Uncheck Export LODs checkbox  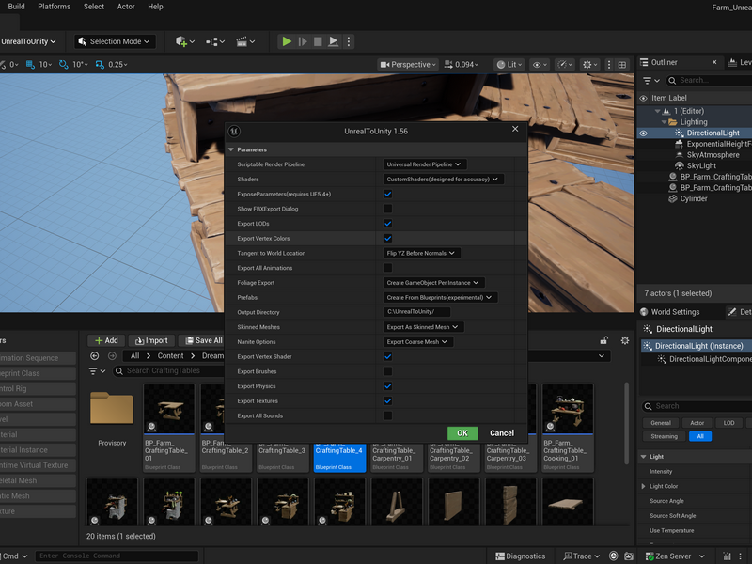tap(387, 224)
